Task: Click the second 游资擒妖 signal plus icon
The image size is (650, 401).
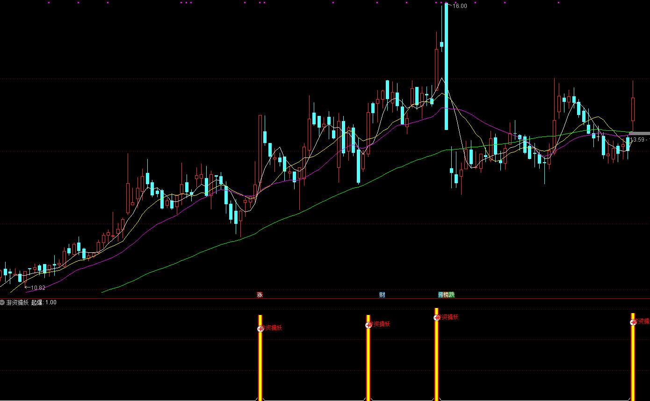Action: 368,325
